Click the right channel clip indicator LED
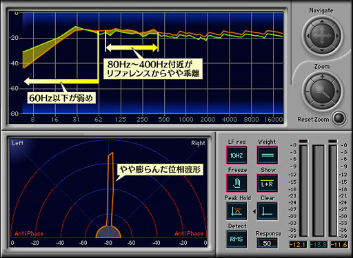This screenshot has width=353, height=258. [x=333, y=141]
